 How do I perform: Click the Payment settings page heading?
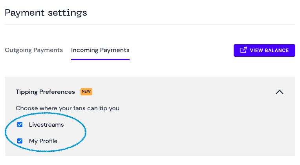(x=46, y=13)
